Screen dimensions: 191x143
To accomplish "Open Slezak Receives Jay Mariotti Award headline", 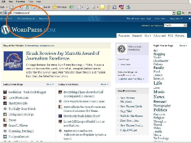I will click(63, 56).
